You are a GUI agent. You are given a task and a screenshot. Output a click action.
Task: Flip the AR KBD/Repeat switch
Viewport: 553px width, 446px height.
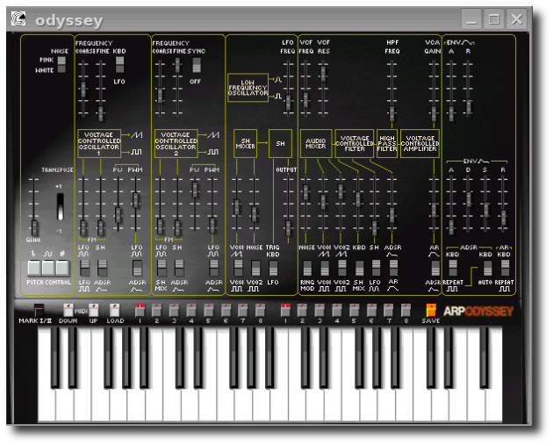[505, 269]
